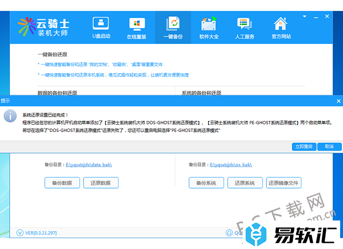The height and width of the screenshot is (249, 343).
Task: Close the 提示 dialog
Action: tap(338, 101)
